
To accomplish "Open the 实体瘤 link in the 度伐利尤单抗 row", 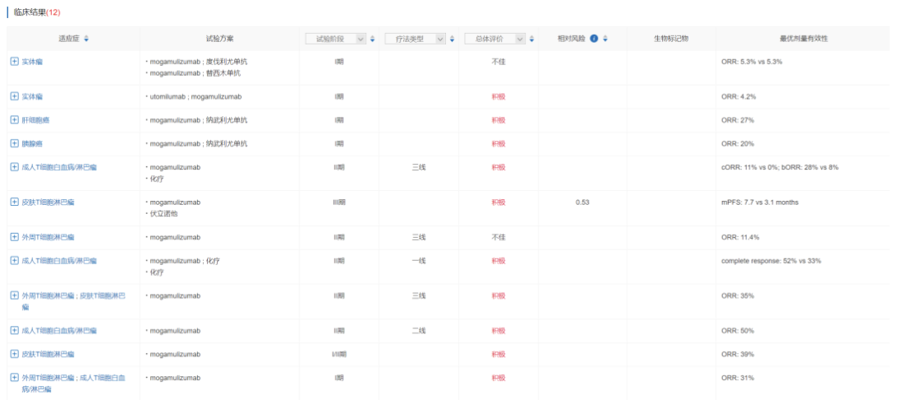I will coord(32,61).
